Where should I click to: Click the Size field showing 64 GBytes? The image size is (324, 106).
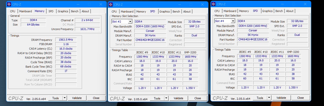(x=33, y=25)
